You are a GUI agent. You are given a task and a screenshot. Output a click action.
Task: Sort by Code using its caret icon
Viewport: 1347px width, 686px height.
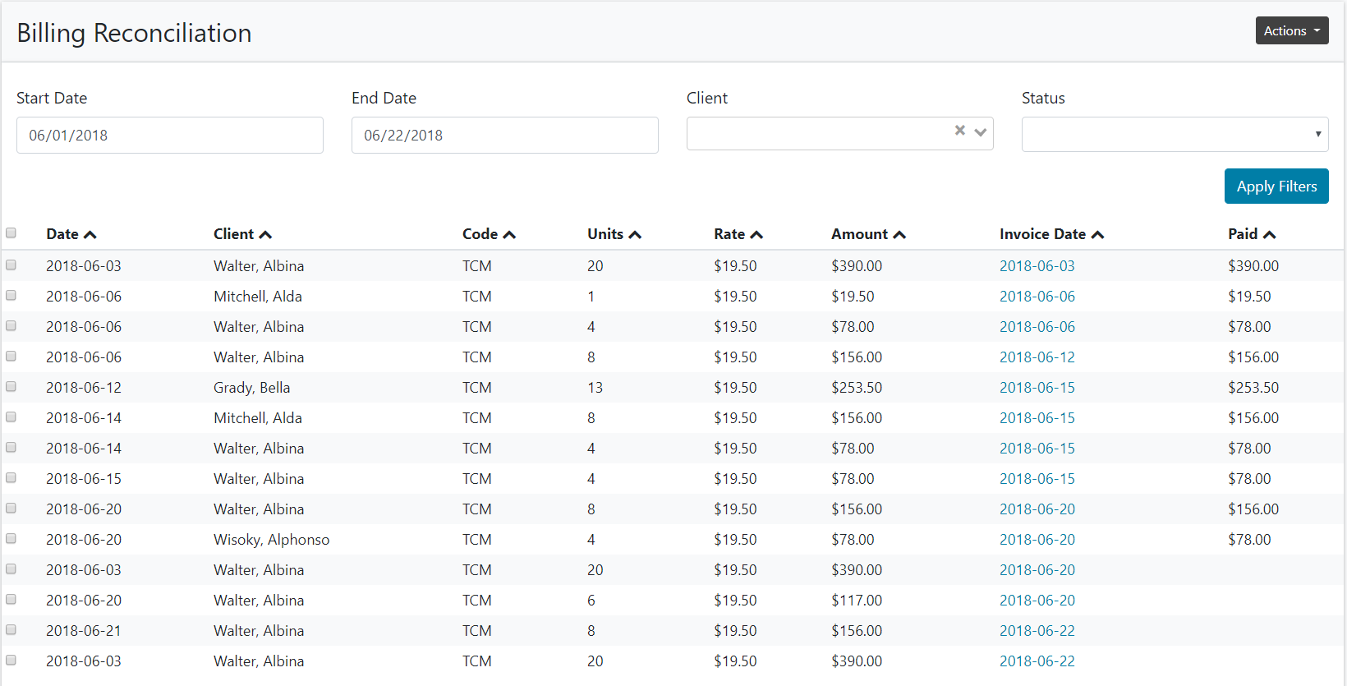(509, 235)
